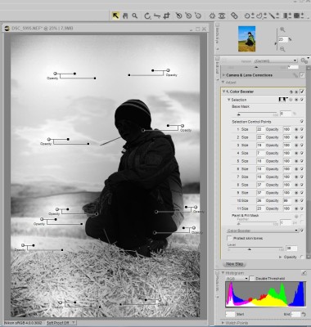This screenshot has width=311, height=327.
Task: Open the Edit List batch gear menu
Action: pos(304,60)
